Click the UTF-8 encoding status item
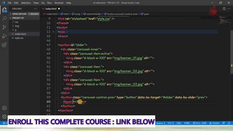The image size is (233, 131). pyautogui.click(x=171, y=123)
